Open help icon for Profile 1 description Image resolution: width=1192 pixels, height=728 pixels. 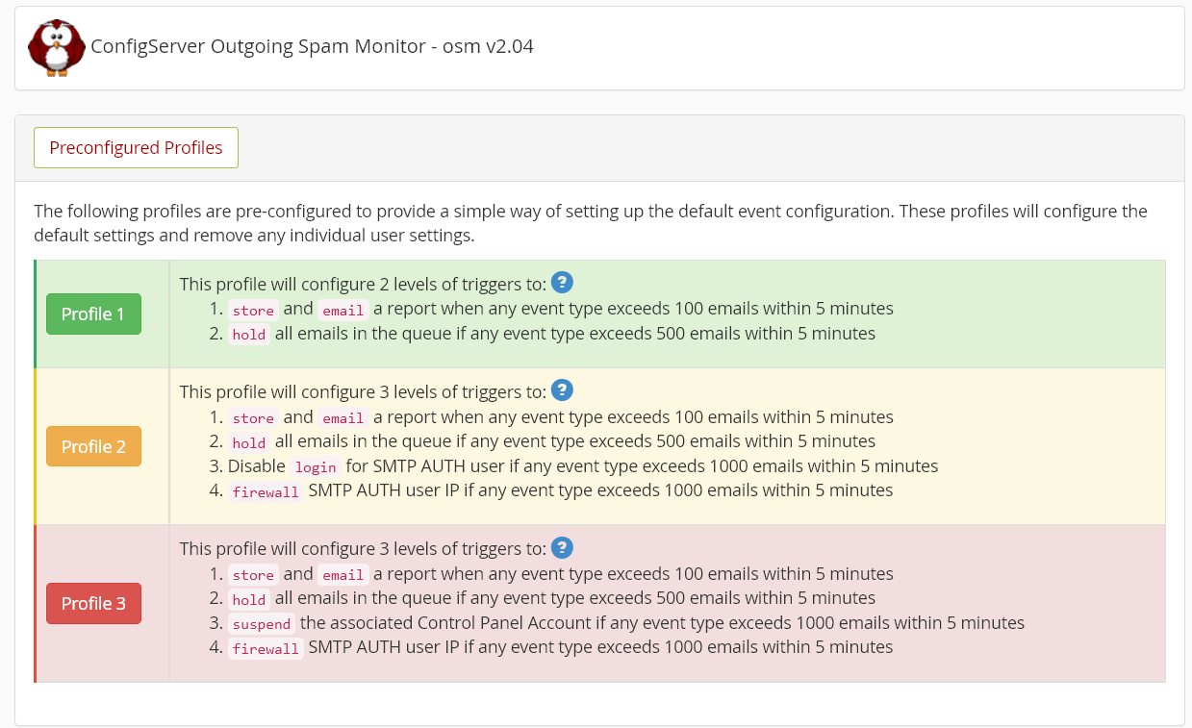[563, 283]
